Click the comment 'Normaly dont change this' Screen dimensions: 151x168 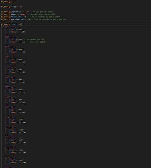(43, 14)
